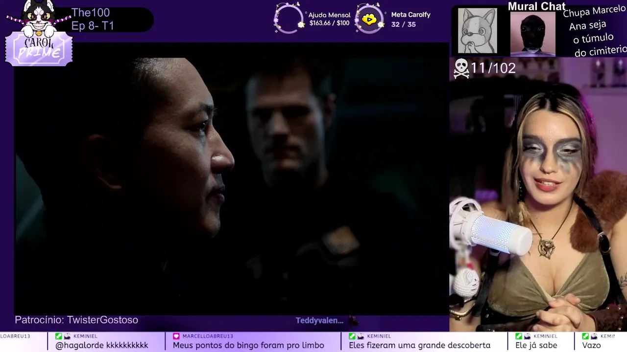Viewport: 627px width, 352px height.
Task: Click 'Eles fizeram uma grande descoberta' message
Action: tap(419, 345)
